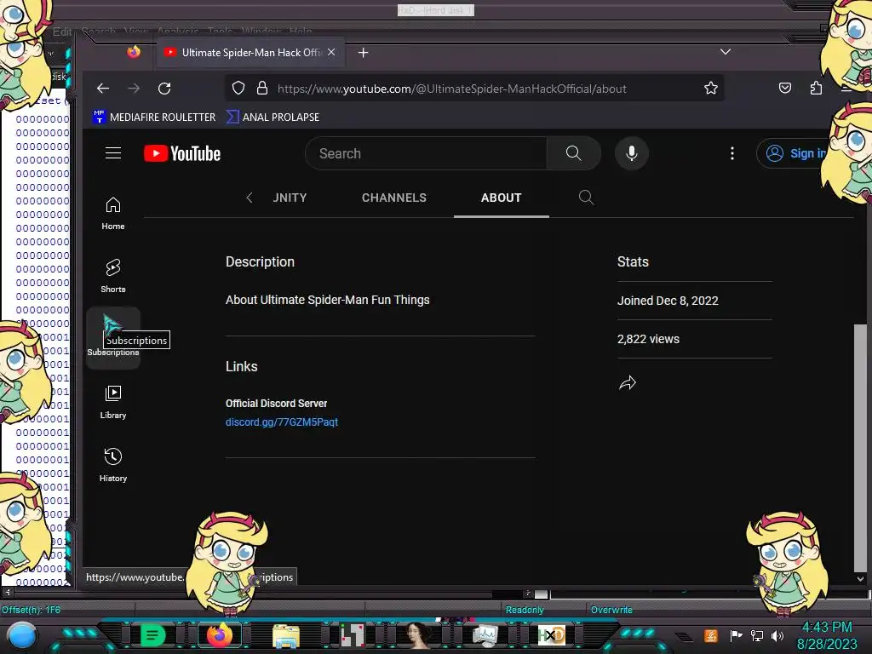
Task: Open the second bookmark toolbar item
Action: tap(273, 117)
